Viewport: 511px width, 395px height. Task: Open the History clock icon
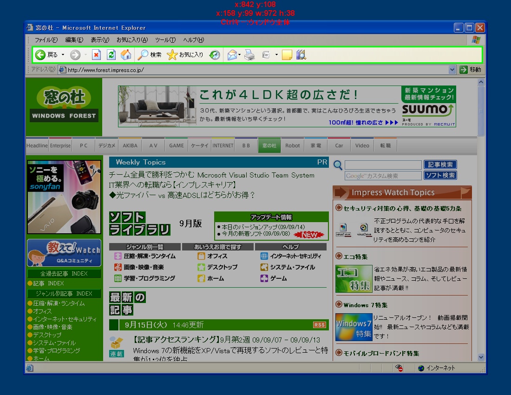(x=215, y=55)
